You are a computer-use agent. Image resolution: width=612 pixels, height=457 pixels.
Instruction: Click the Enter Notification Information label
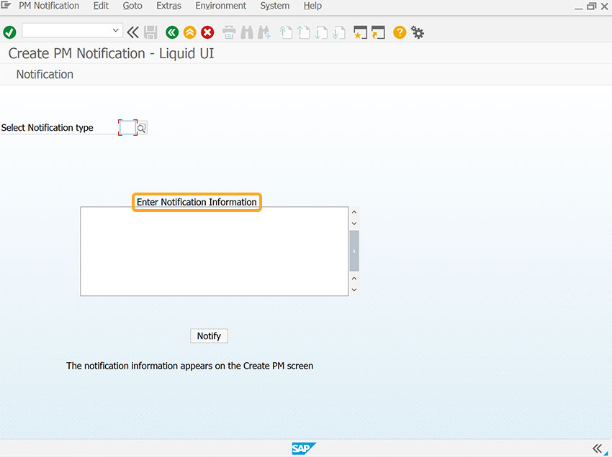[x=197, y=202]
